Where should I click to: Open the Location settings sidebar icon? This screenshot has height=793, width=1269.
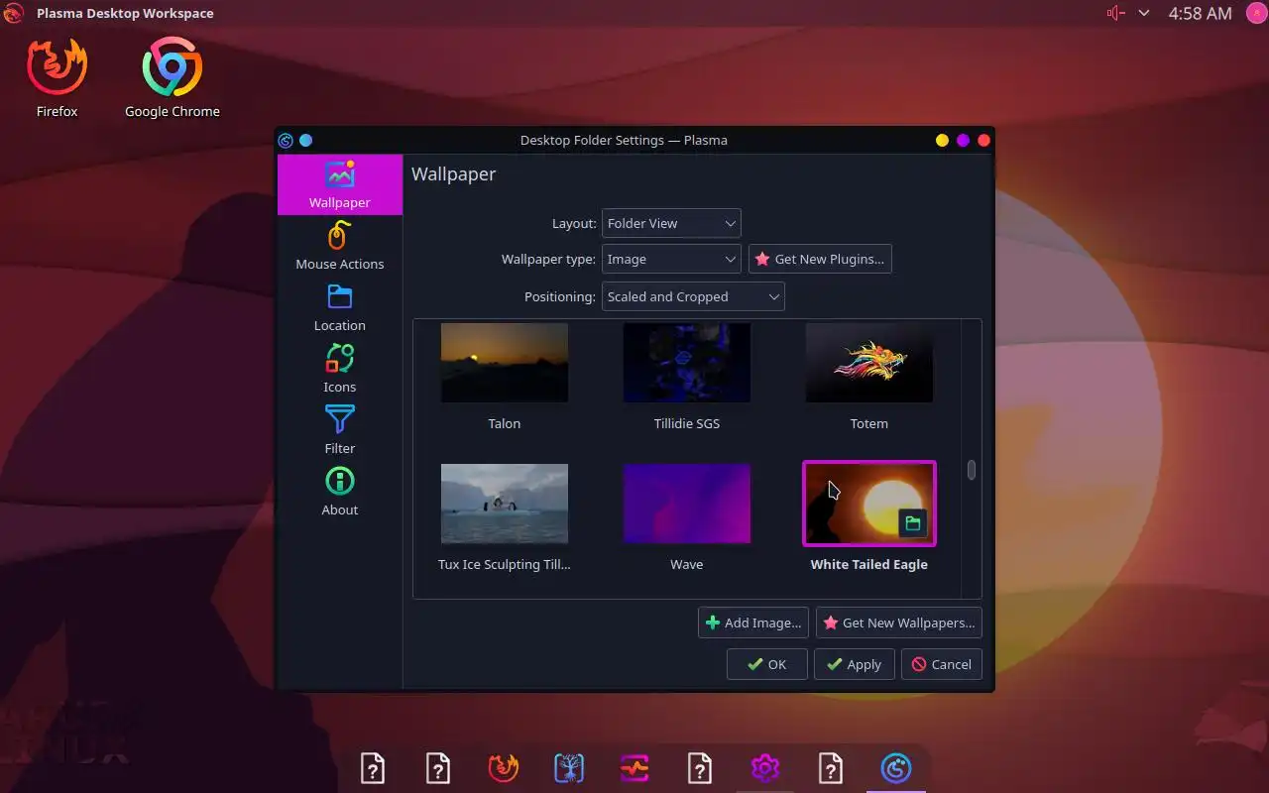tap(339, 296)
